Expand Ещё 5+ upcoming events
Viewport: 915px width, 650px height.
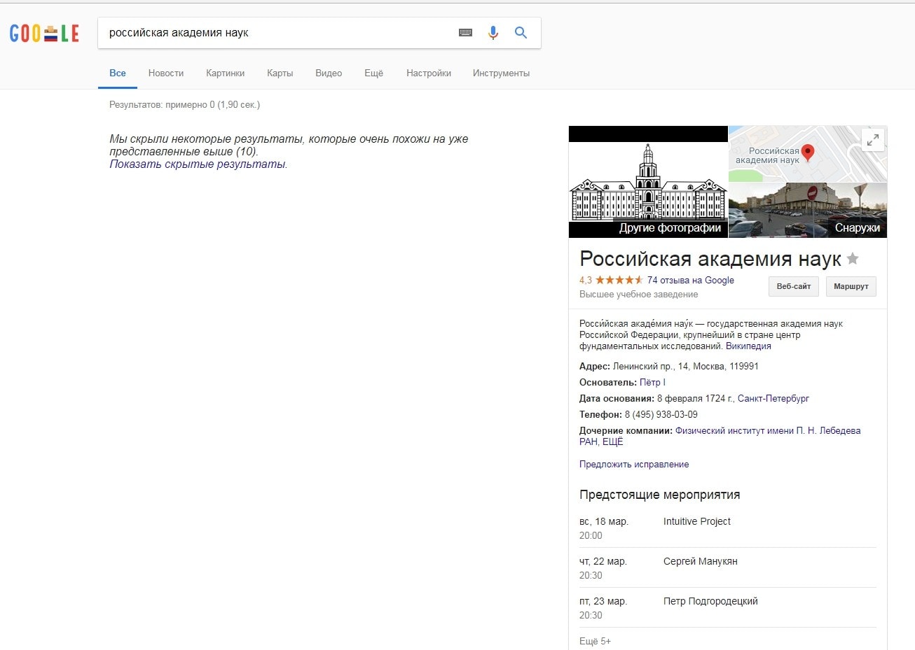pyautogui.click(x=595, y=641)
